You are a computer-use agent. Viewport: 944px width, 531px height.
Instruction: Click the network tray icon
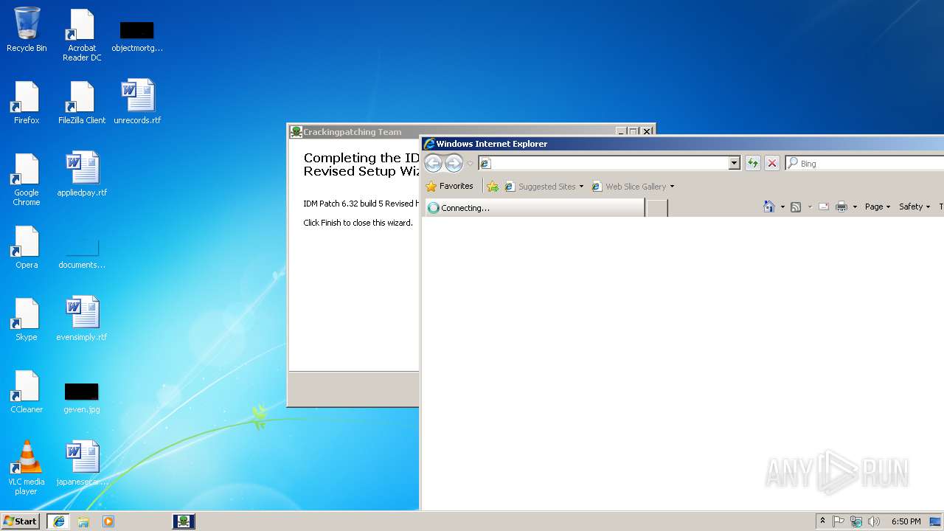click(x=856, y=521)
